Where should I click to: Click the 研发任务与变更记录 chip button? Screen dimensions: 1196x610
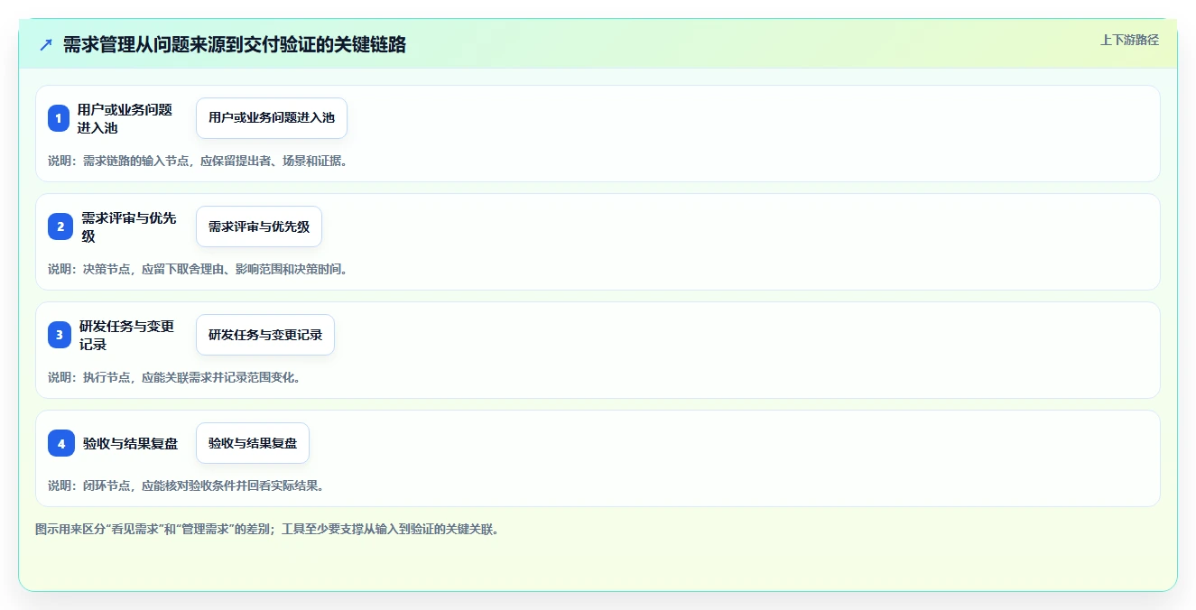(265, 335)
